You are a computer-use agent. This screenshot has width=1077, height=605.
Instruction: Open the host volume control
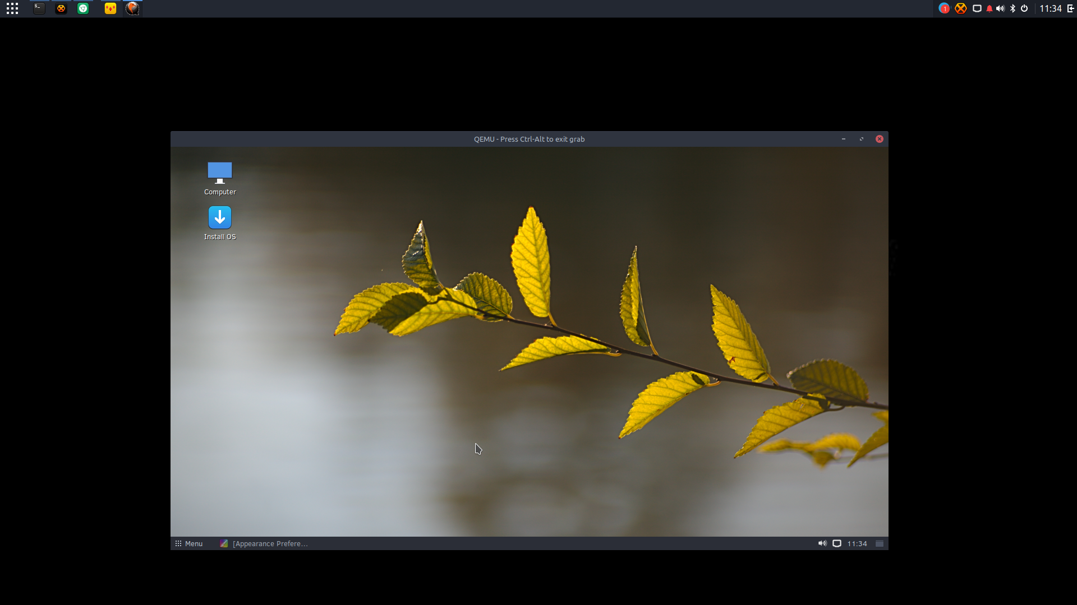1000,8
